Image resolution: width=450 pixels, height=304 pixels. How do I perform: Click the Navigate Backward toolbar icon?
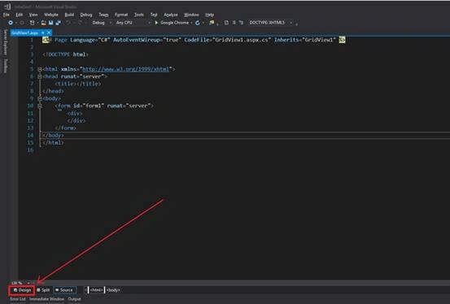(x=11, y=23)
